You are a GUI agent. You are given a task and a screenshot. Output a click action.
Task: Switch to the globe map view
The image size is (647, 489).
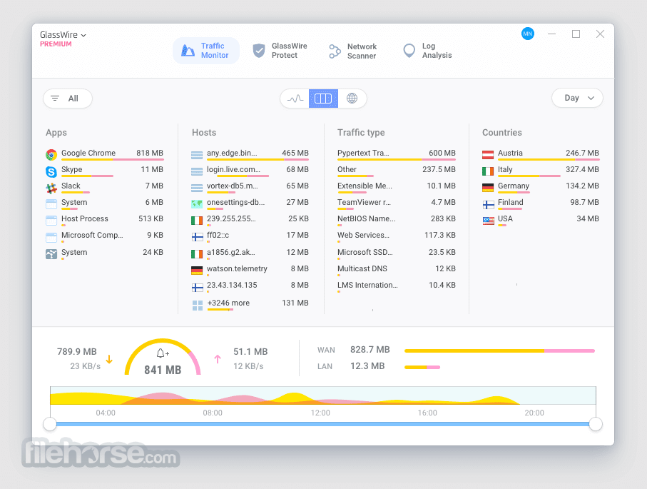(352, 99)
